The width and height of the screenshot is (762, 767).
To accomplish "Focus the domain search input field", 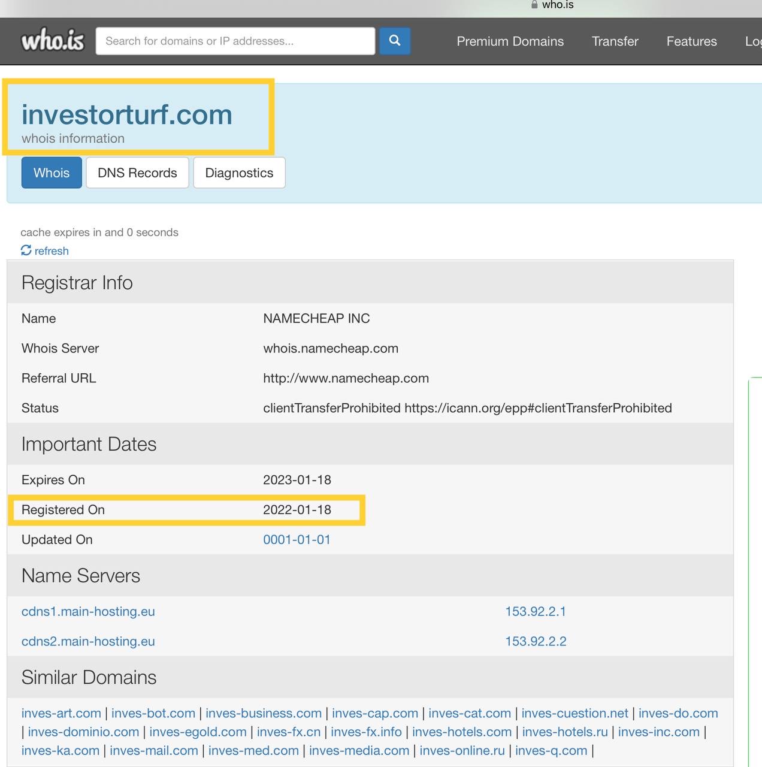I will coord(235,41).
